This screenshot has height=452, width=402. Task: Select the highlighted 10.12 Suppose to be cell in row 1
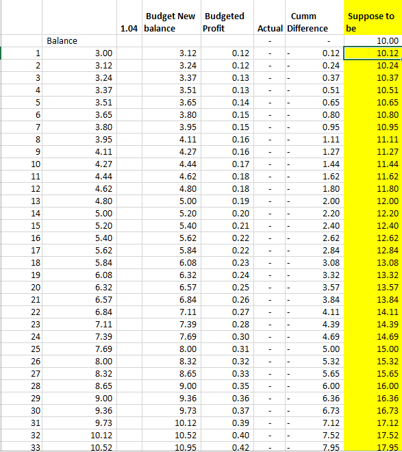373,53
